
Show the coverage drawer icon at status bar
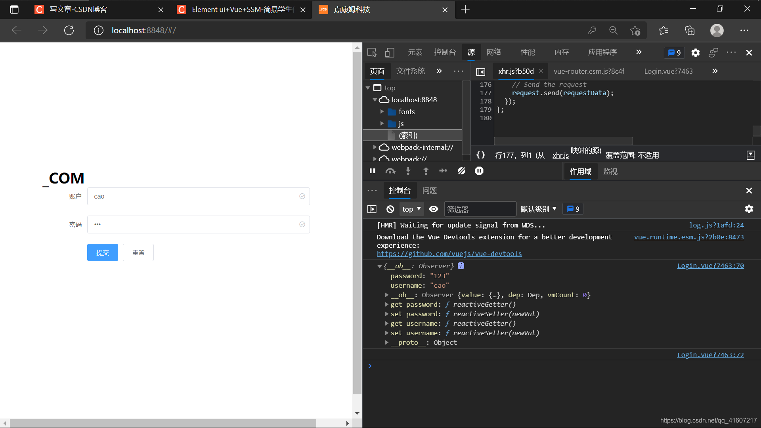pyautogui.click(x=750, y=155)
